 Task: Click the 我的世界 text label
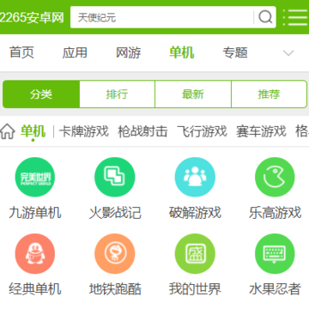195,289
